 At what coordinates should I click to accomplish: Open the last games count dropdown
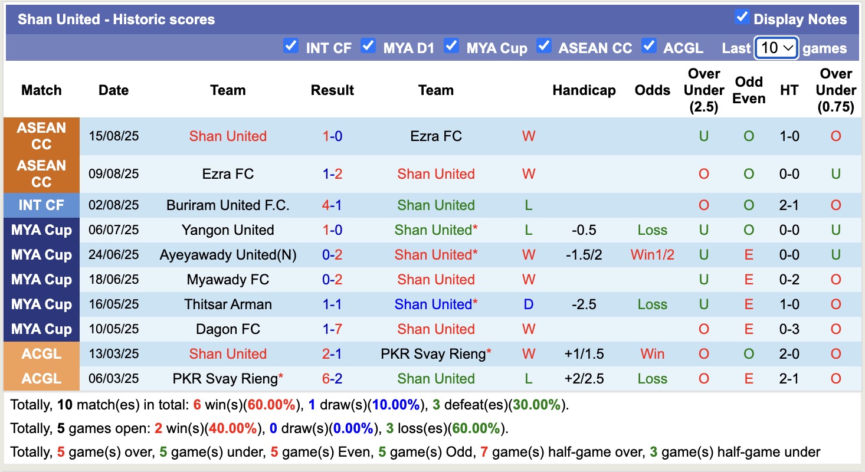[776, 48]
